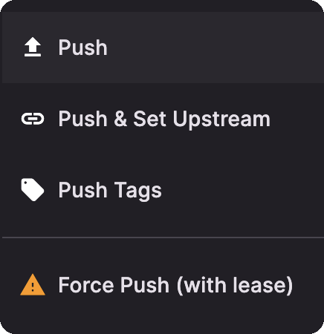
Task: Click the tag icon beside Push Tags
Action: point(33,190)
